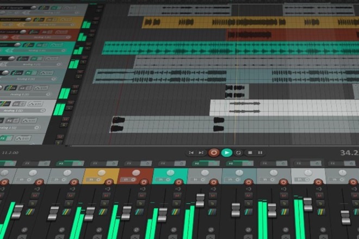
Task: Arm recording on the teal mixer strip
Action: point(179,183)
